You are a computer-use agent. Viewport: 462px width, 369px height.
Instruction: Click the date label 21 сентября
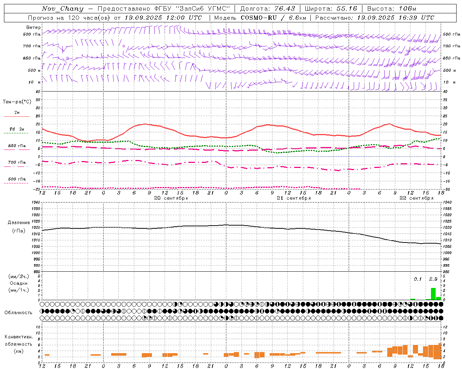[294, 198]
